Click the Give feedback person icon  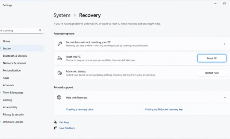(55, 128)
